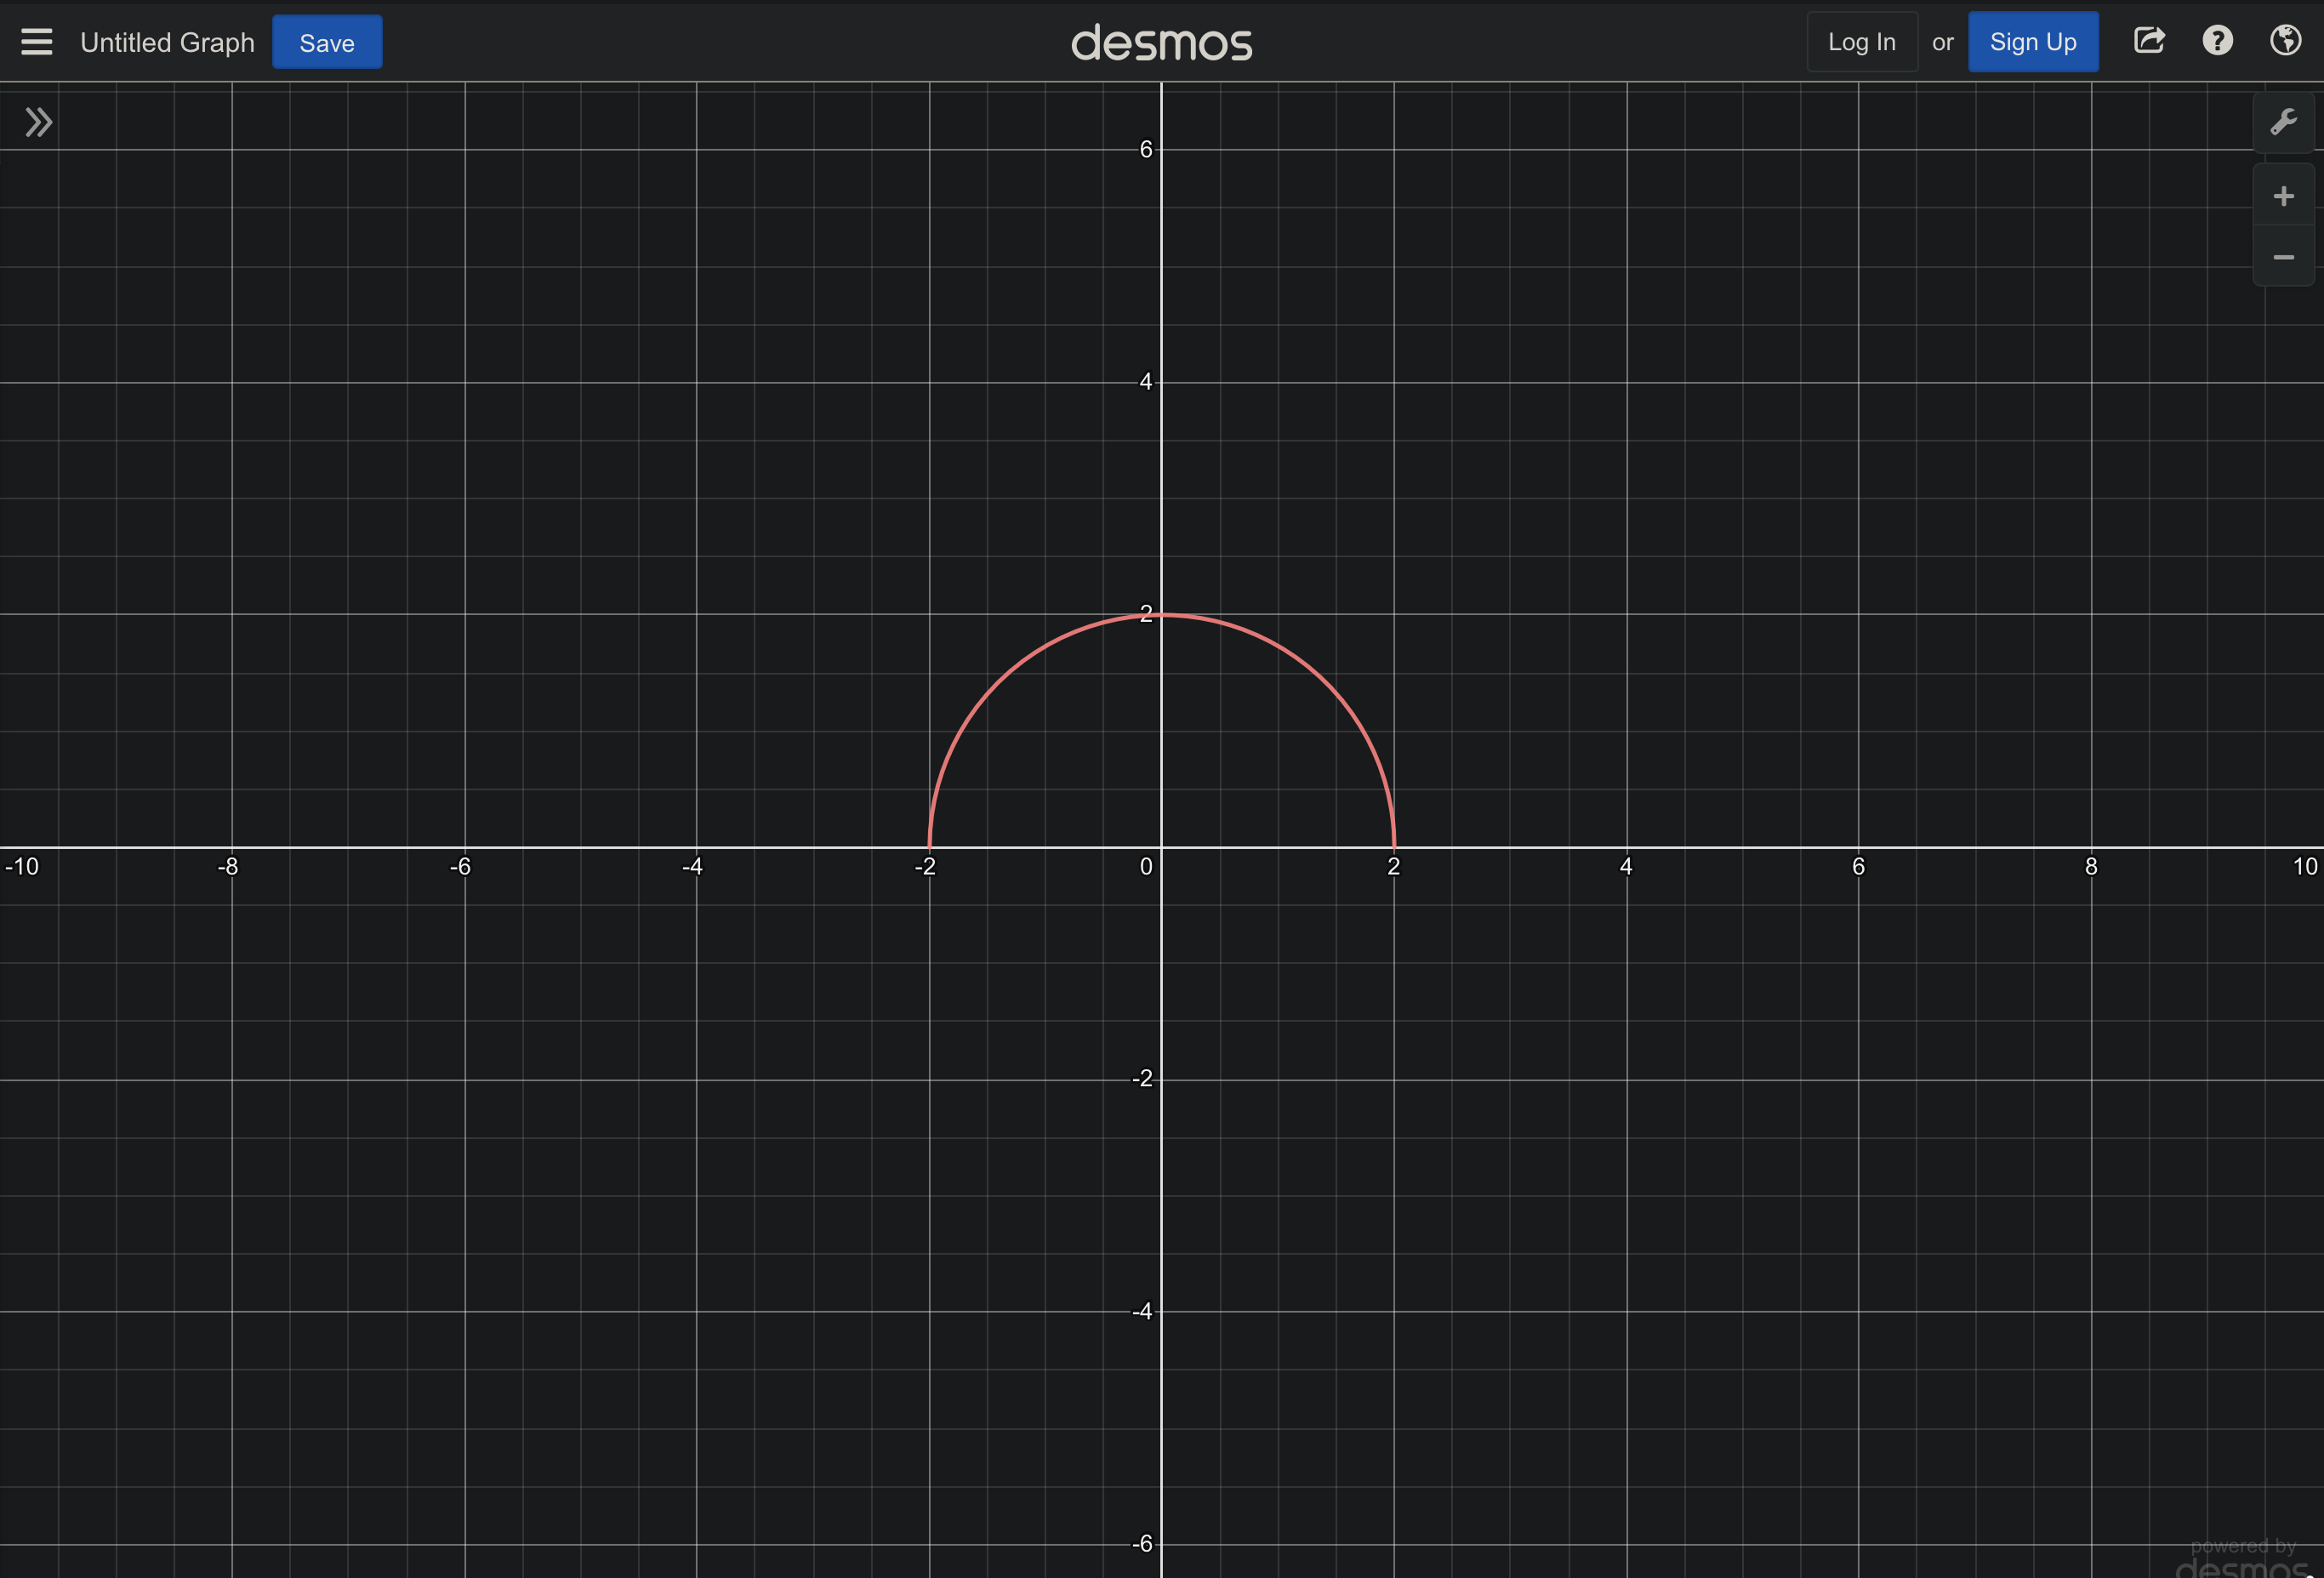Image resolution: width=2324 pixels, height=1578 pixels.
Task: Click the origin label 0
Action: tap(1146, 867)
